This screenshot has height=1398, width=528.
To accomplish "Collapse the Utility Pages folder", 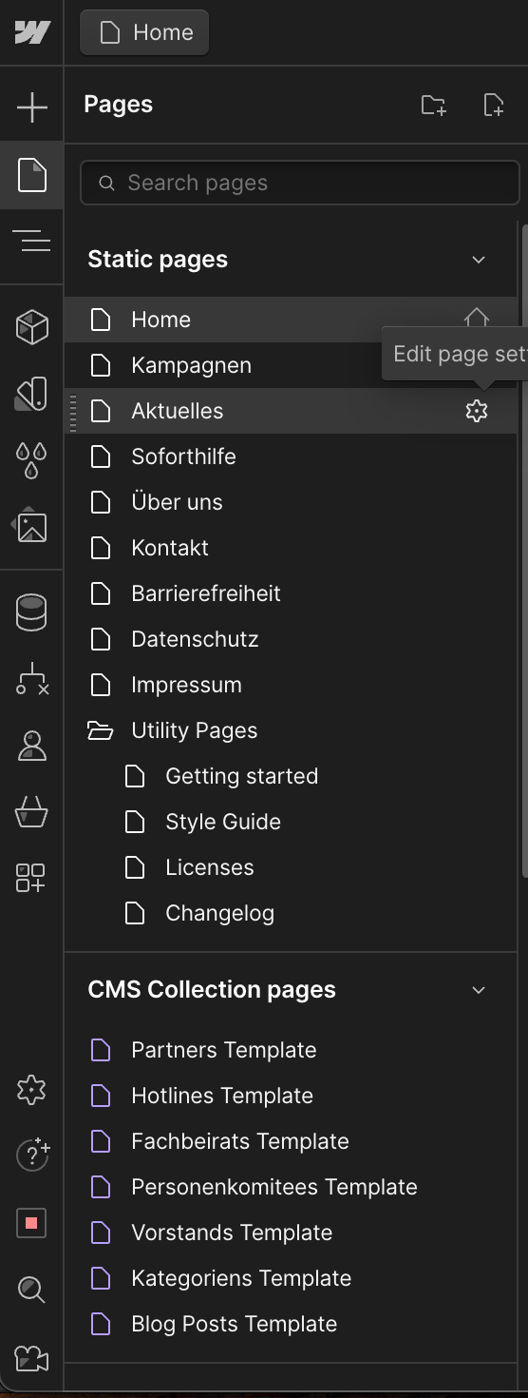I will click(x=100, y=730).
